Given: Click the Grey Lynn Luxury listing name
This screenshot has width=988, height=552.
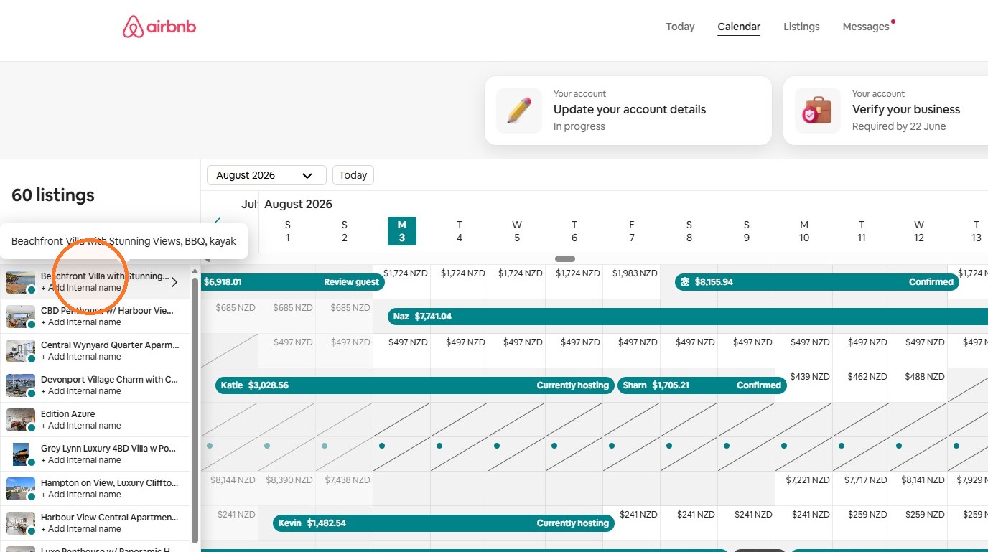Looking at the screenshot, I should tap(108, 449).
